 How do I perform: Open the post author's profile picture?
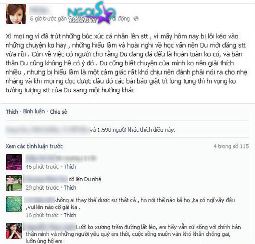coord(16,14)
